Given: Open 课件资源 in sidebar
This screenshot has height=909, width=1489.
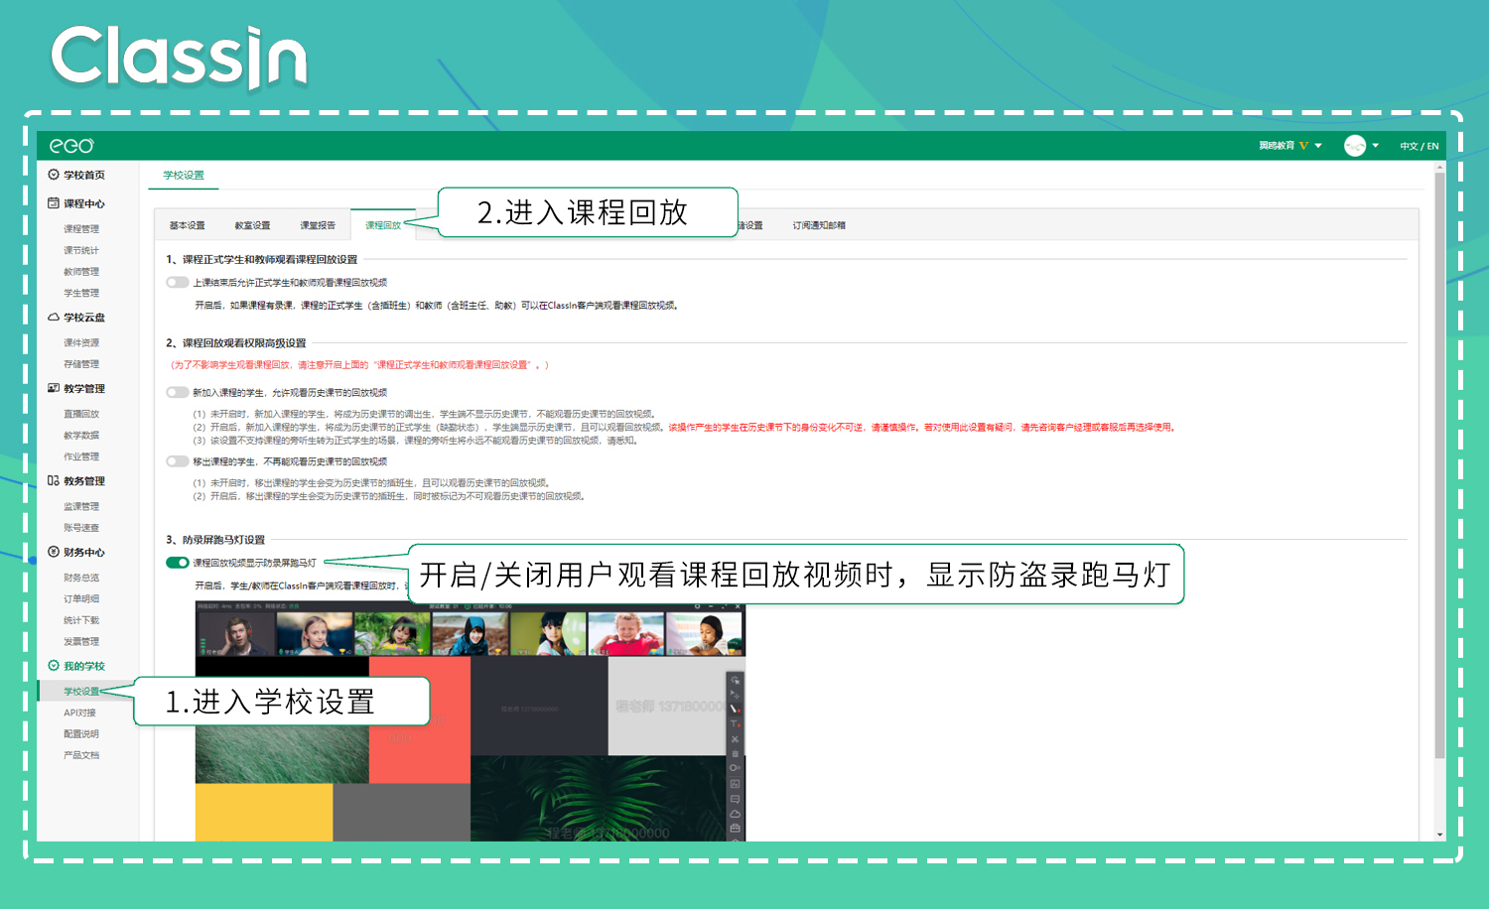Looking at the screenshot, I should tap(81, 343).
